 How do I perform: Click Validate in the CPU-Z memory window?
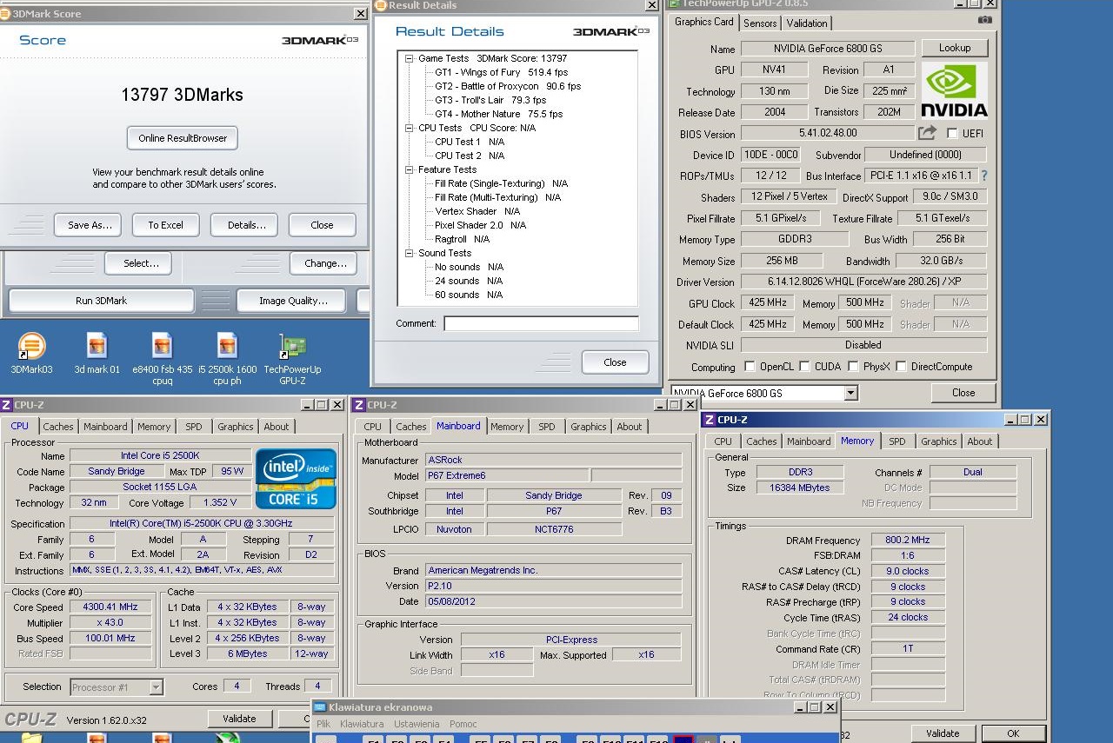(943, 733)
